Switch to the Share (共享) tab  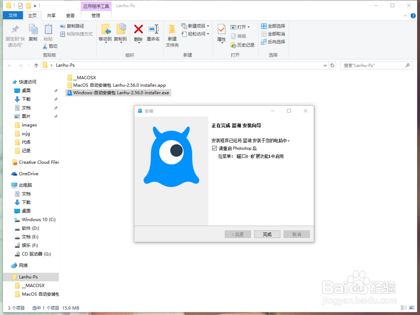(x=51, y=16)
